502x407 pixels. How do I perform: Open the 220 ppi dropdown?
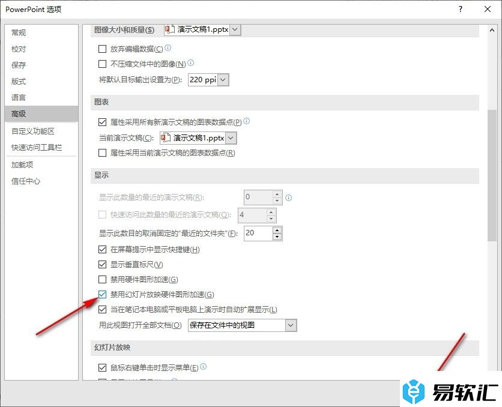223,80
